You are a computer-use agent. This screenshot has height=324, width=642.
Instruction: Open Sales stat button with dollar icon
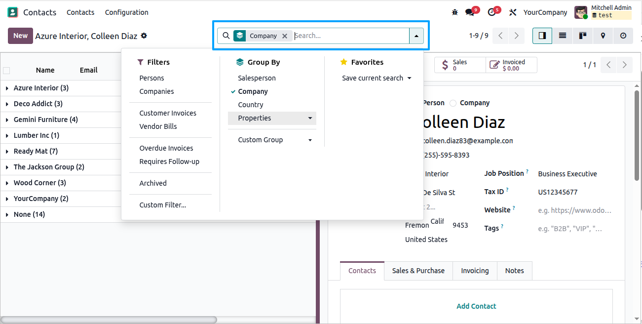[x=460, y=65]
